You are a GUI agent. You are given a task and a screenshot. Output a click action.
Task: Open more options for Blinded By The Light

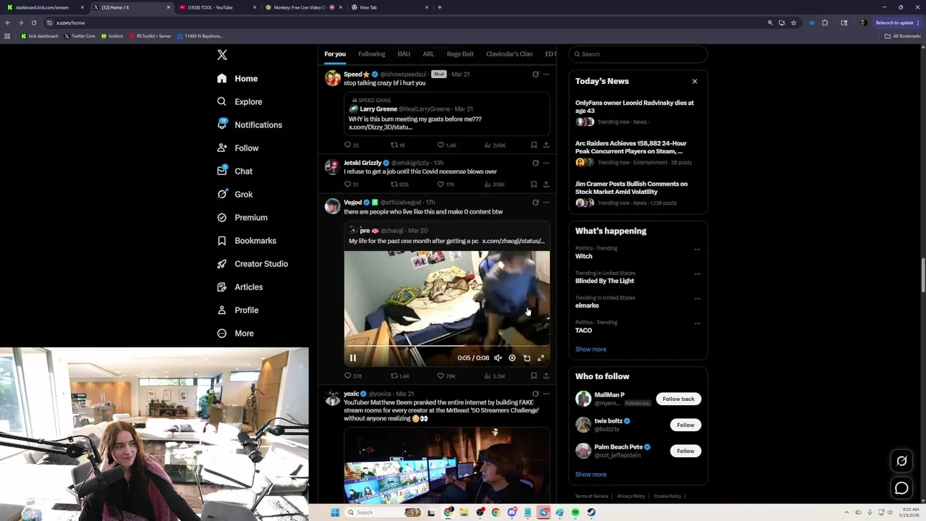[697, 274]
